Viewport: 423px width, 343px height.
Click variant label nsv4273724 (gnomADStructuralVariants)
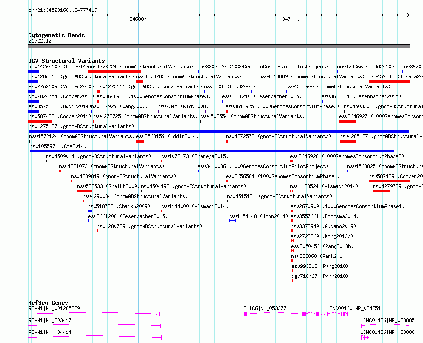141,67
